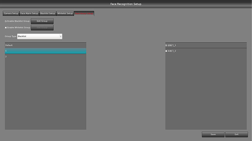252x141 pixels.
Task: Open the Camera Setup tab
Action: [11, 14]
